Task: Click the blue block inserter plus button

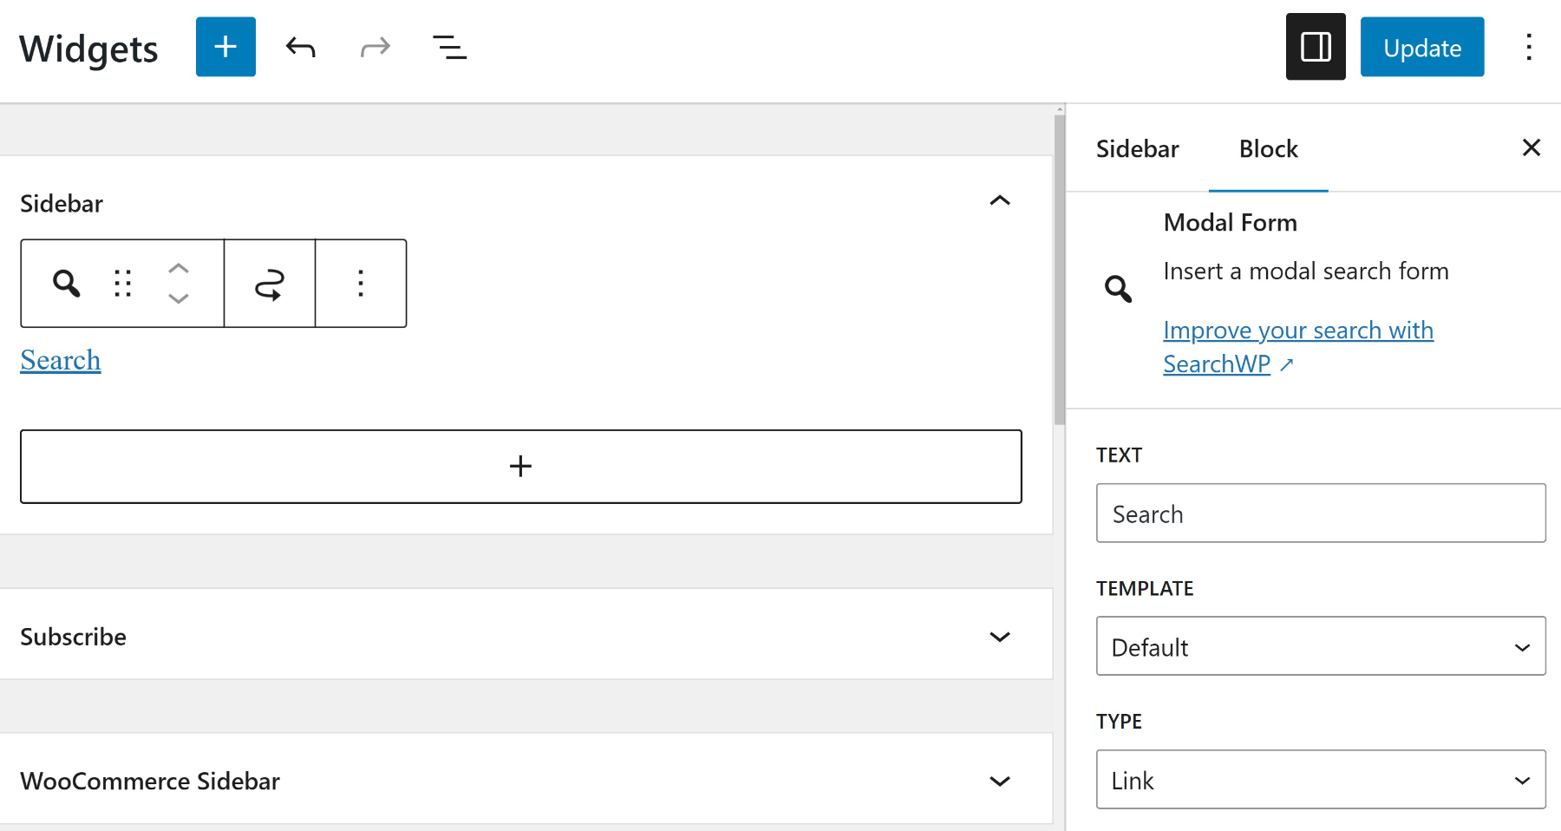Action: tap(225, 47)
